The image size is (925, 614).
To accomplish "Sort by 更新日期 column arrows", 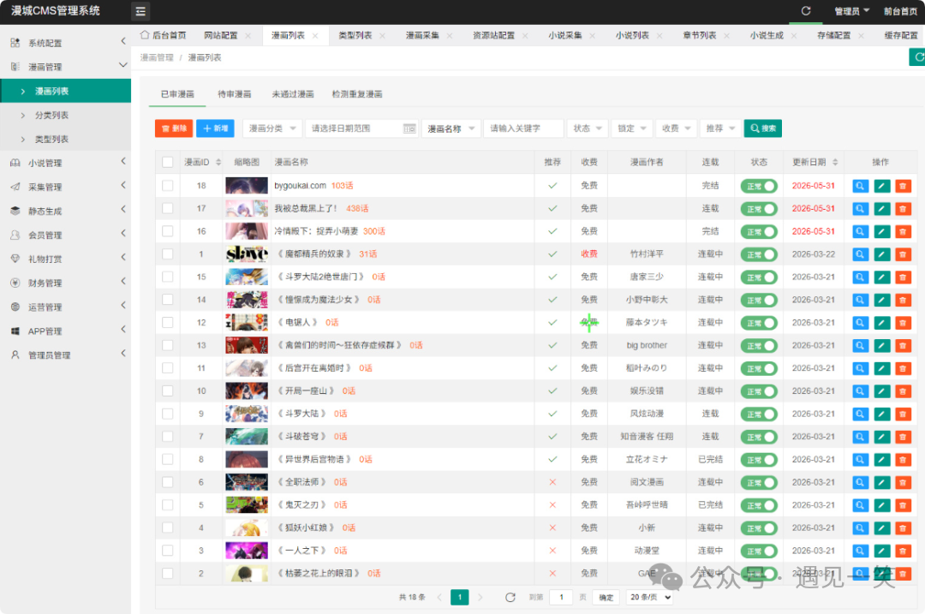I will tap(835, 162).
